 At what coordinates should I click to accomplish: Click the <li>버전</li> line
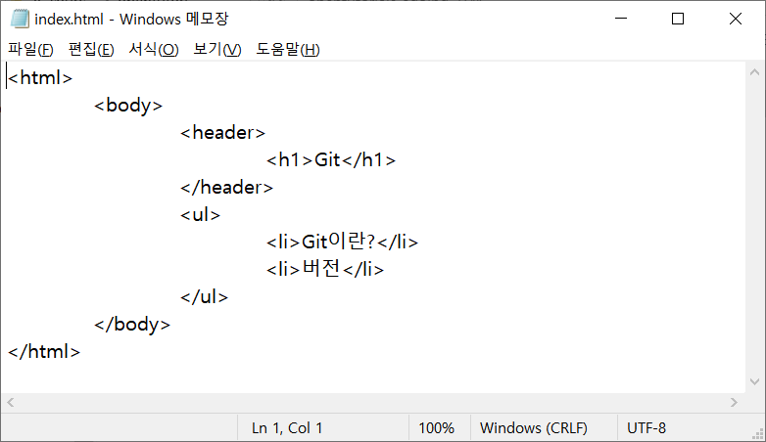[x=325, y=269]
